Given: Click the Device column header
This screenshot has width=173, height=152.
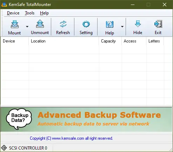Looking at the screenshot, I should [15, 41].
